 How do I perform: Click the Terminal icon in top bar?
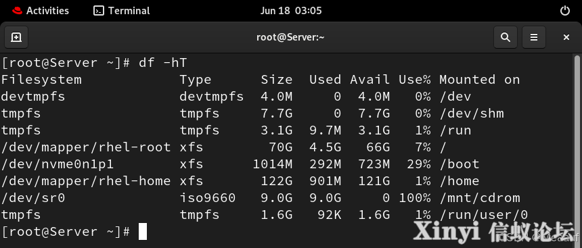pyautogui.click(x=98, y=11)
